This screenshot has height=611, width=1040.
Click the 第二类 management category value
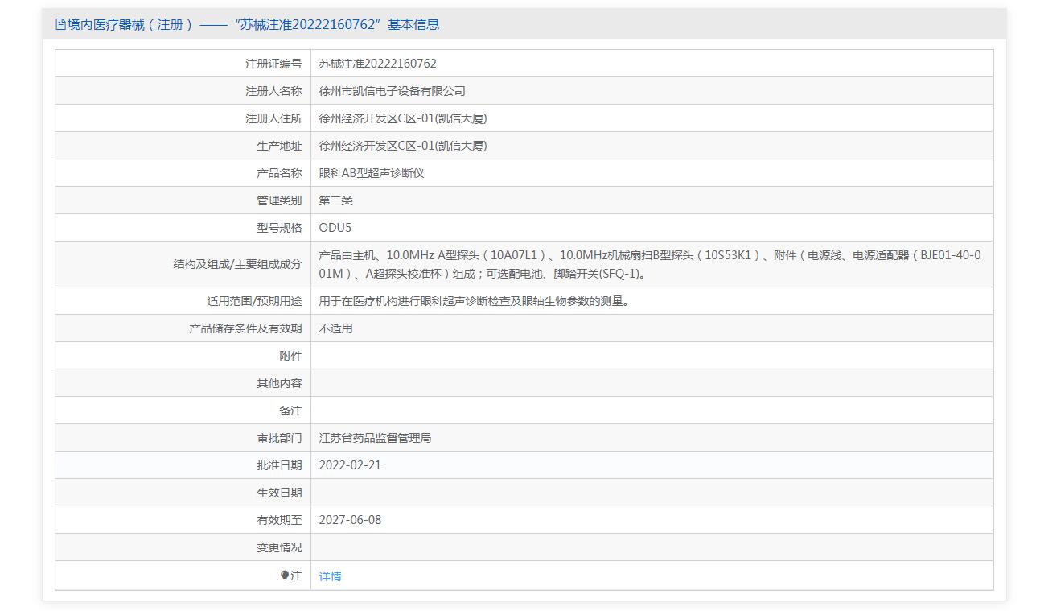[335, 200]
